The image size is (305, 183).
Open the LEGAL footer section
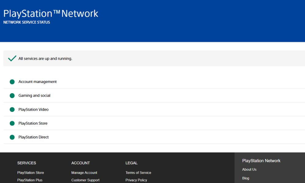click(x=131, y=163)
